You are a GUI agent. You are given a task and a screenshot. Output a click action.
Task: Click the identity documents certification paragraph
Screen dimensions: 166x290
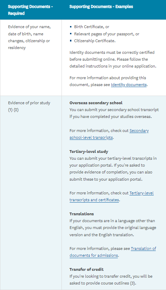(x=113, y=59)
